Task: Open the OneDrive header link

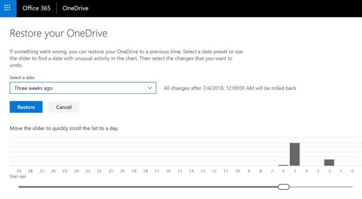Action: point(76,8)
